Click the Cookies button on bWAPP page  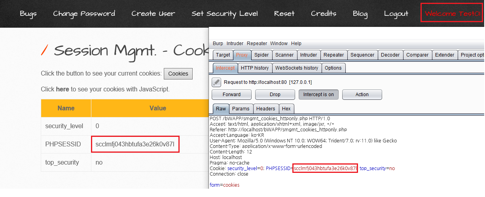178,74
